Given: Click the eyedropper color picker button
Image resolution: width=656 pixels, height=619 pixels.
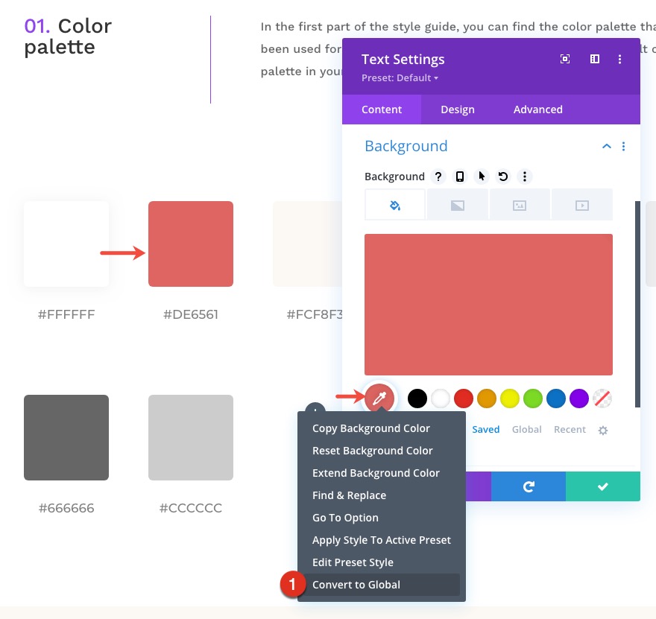Looking at the screenshot, I should [379, 399].
